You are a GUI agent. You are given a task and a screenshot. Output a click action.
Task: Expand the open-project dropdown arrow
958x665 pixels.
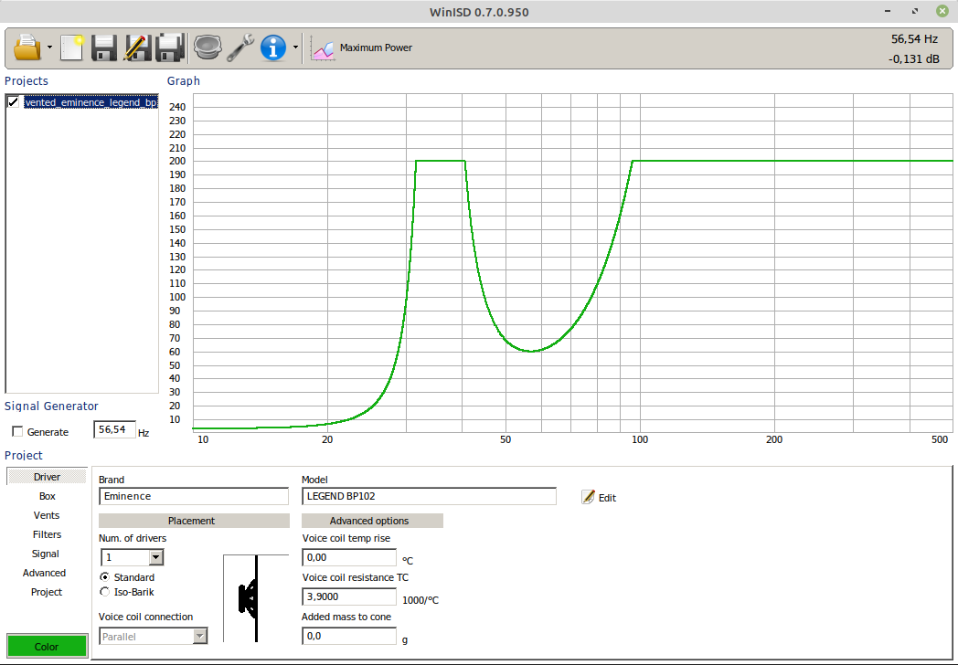pos(49,47)
